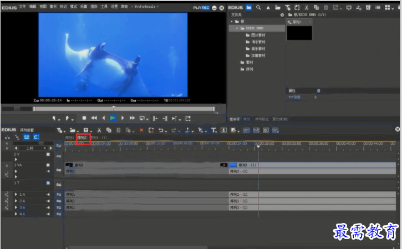Click the Export icon in player controls
Image resolution: width=402 pixels, height=249 pixels.
(x=188, y=118)
